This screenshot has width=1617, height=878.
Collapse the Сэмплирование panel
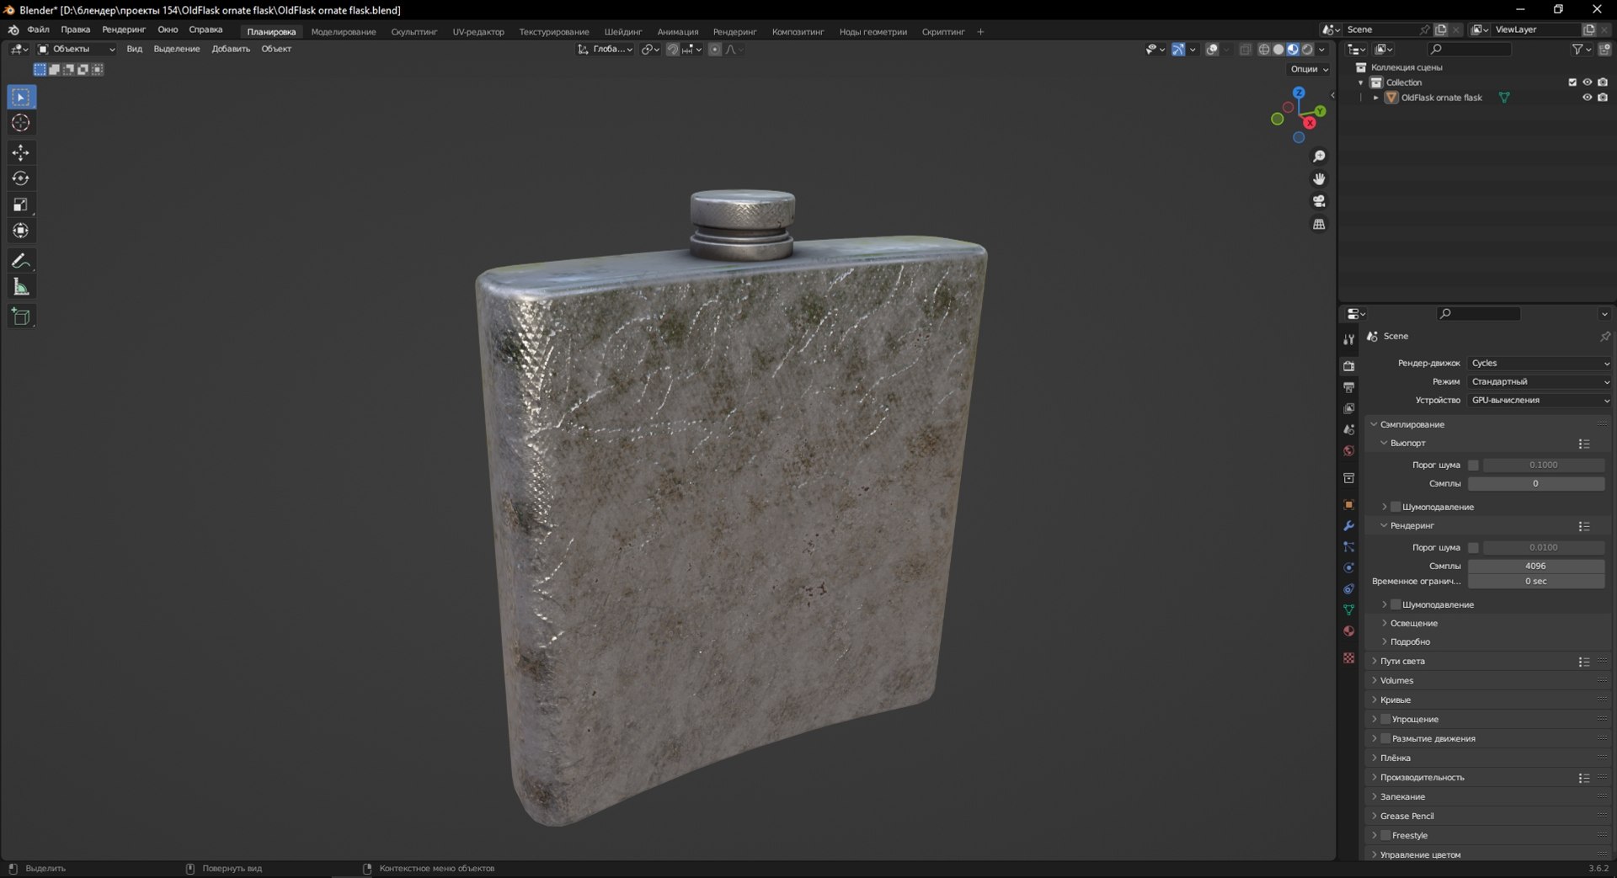tap(1412, 424)
